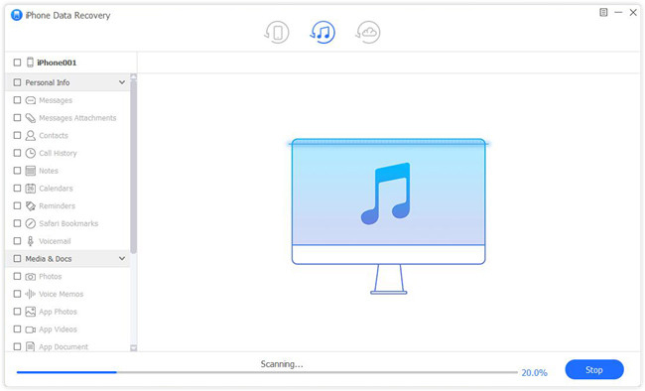The width and height of the screenshot is (645, 391).
Task: Select Recover from iTunes Backup music icon
Action: [x=322, y=33]
